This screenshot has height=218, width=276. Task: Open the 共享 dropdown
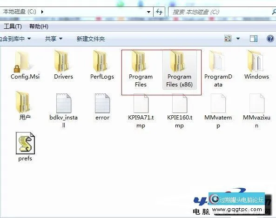click(54, 39)
